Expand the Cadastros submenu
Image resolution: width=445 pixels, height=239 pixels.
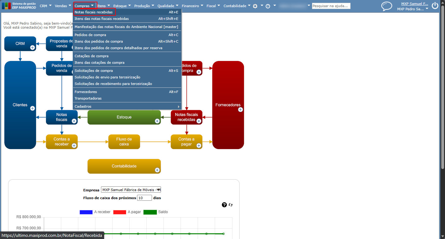[x=127, y=106]
